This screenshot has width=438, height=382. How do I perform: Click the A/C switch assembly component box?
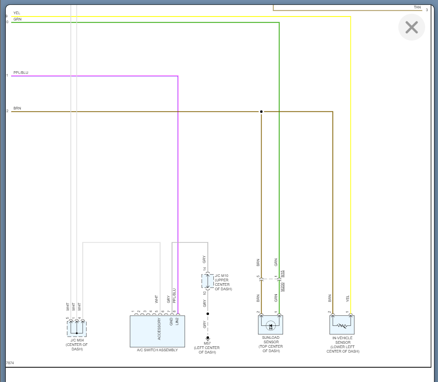[x=157, y=331]
